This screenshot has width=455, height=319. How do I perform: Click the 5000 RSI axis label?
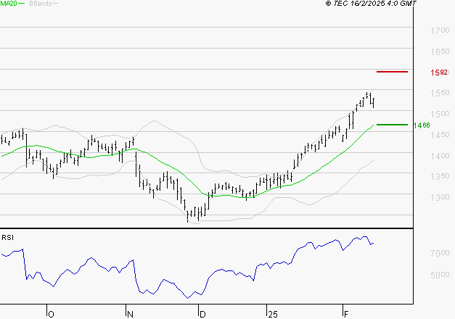(x=440, y=275)
